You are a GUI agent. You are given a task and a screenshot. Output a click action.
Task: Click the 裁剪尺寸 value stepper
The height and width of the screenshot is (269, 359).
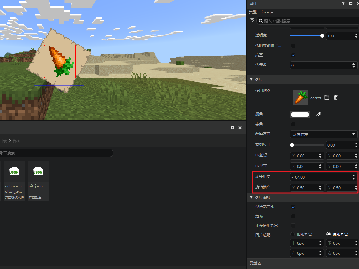(x=356, y=145)
